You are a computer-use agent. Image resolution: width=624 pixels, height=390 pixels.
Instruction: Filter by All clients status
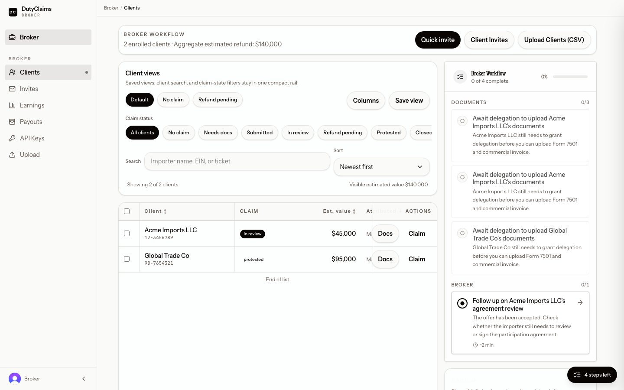(142, 133)
